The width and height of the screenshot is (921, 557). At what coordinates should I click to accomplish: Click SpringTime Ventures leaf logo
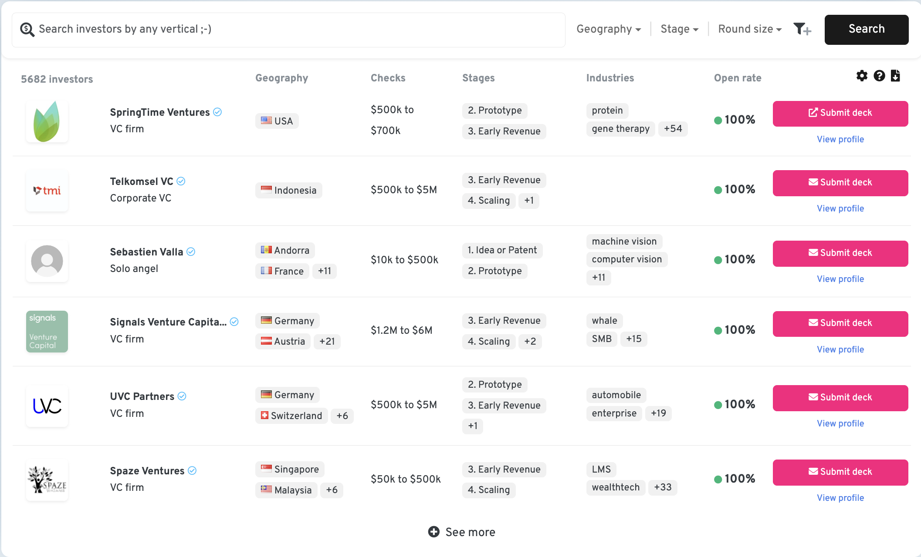coord(47,121)
